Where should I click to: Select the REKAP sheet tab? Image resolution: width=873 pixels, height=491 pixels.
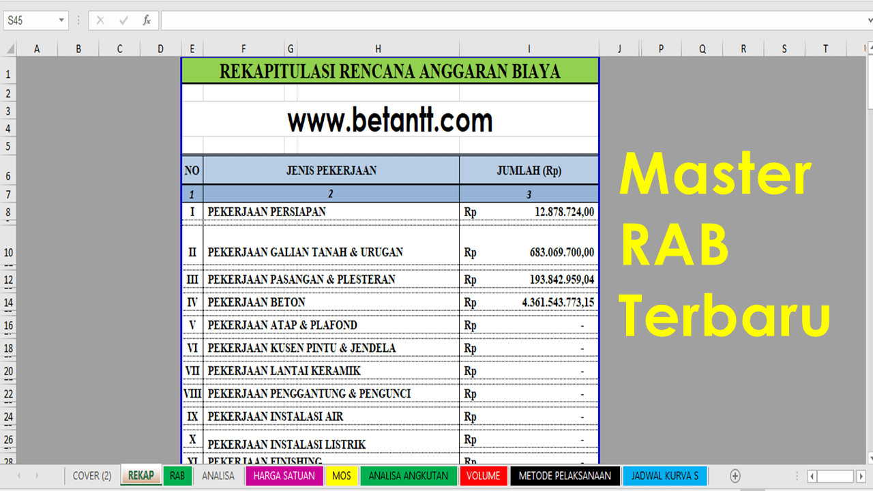[x=140, y=475]
